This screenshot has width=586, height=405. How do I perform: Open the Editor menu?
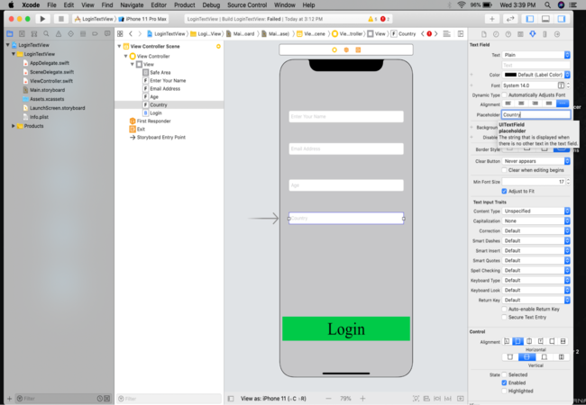(159, 4)
